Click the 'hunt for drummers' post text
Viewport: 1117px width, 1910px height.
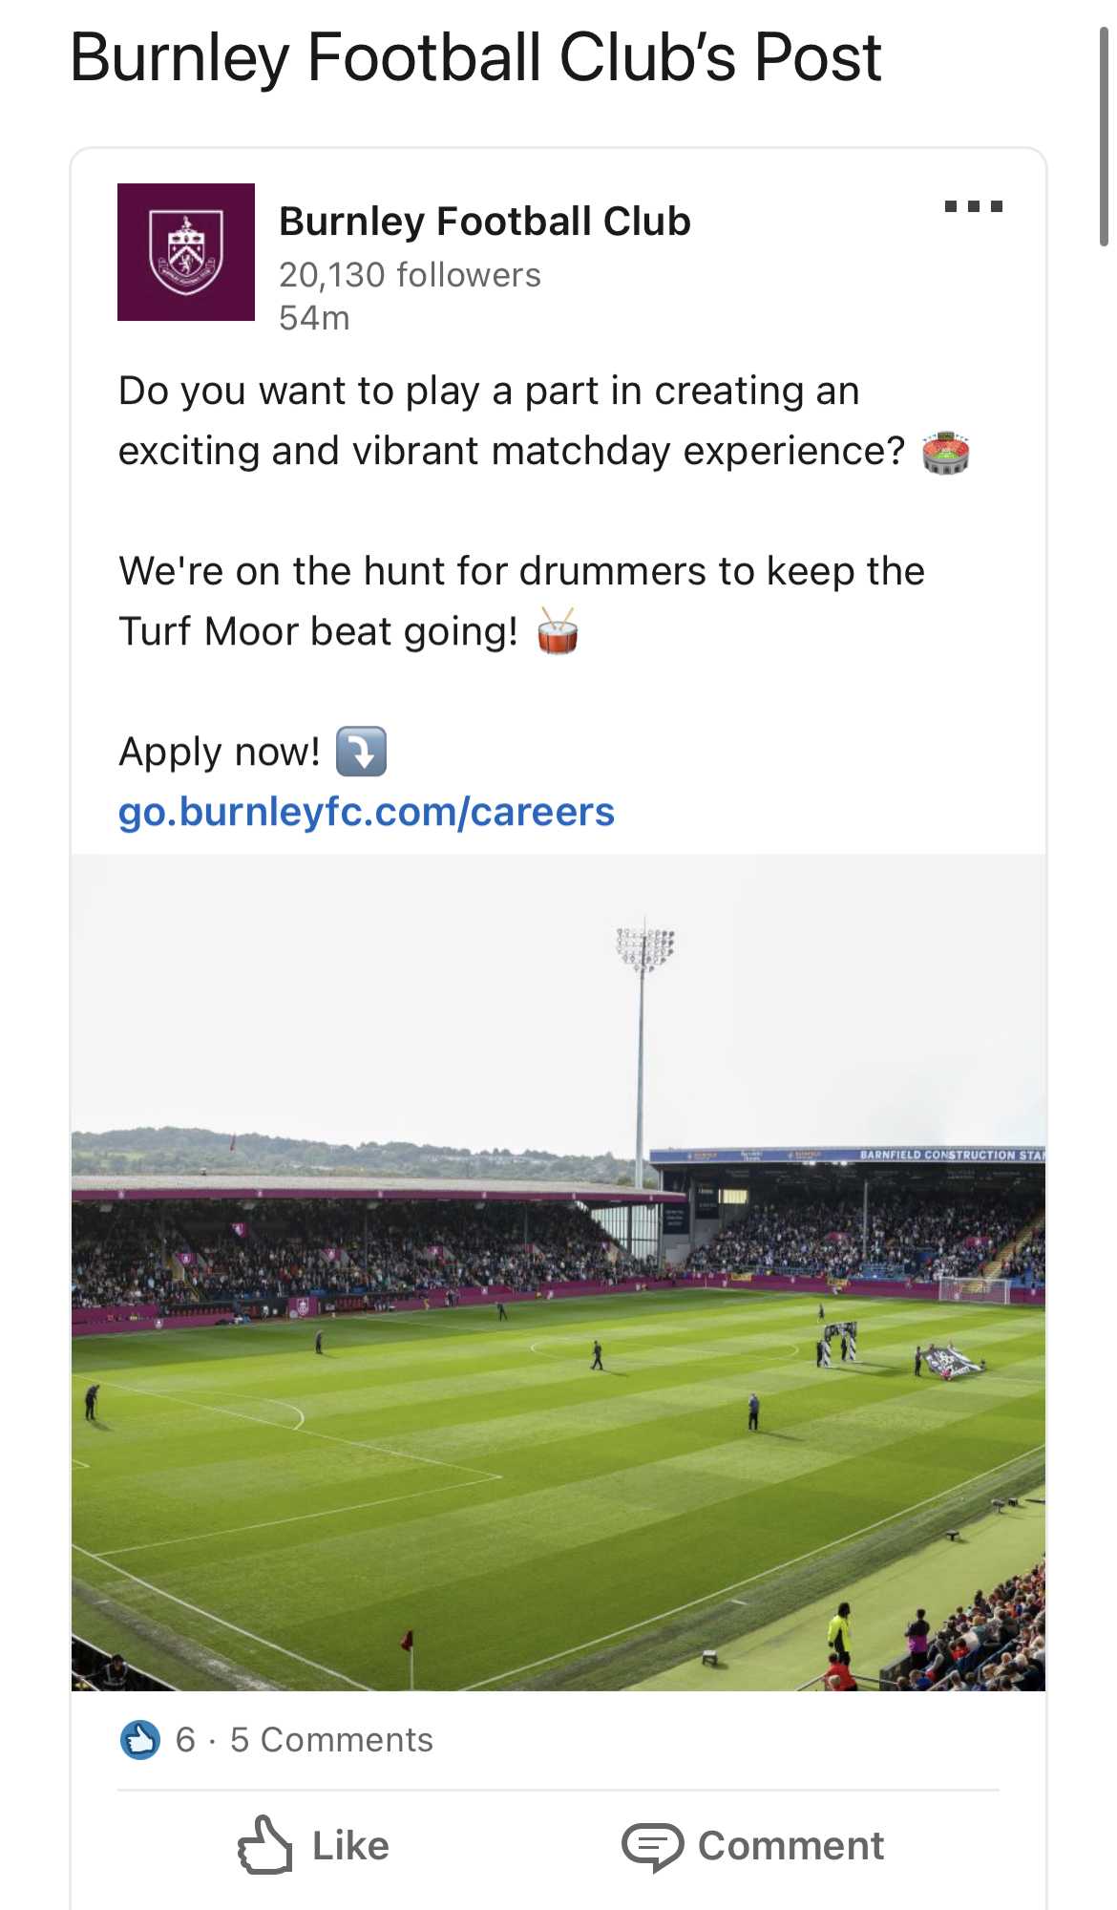coord(521,571)
